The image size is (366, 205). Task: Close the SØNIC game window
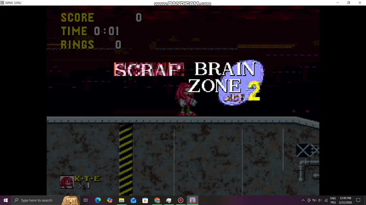tap(360, 2)
